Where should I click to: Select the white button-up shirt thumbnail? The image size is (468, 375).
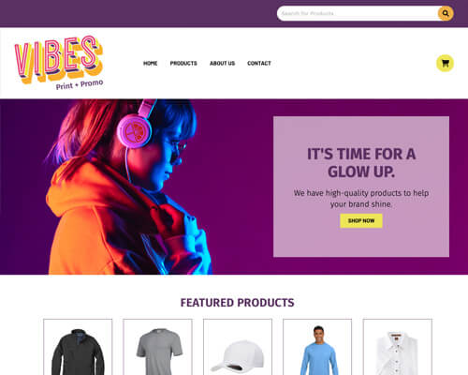click(x=398, y=347)
